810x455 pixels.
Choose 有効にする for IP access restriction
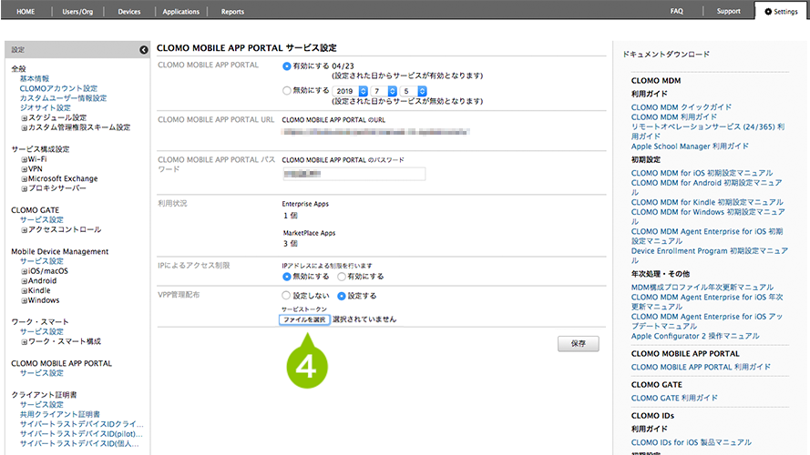pos(342,277)
